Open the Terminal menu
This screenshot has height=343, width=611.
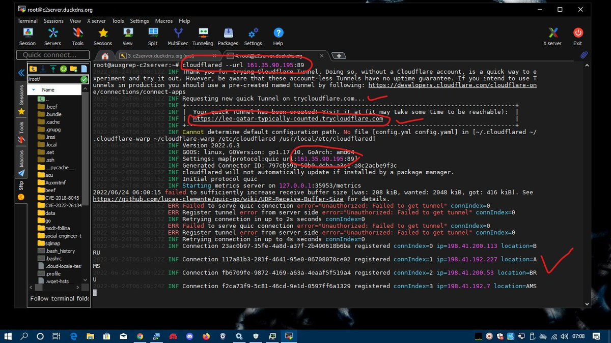pos(27,21)
